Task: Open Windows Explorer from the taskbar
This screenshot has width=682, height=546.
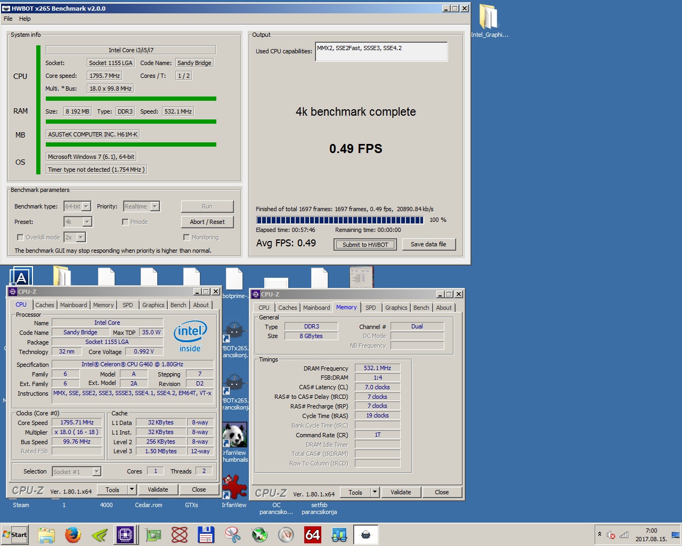Action: tap(46, 535)
